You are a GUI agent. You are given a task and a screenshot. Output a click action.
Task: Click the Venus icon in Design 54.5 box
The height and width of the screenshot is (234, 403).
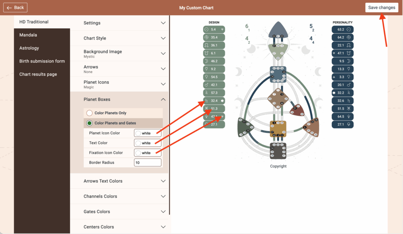207,77
